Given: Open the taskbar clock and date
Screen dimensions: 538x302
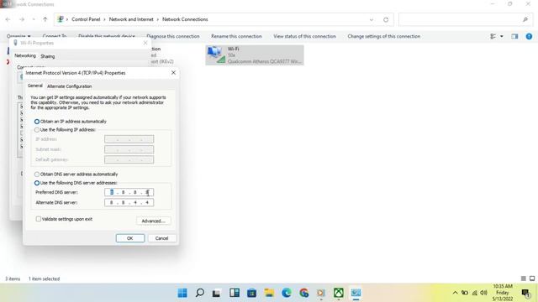Looking at the screenshot, I should point(503,293).
